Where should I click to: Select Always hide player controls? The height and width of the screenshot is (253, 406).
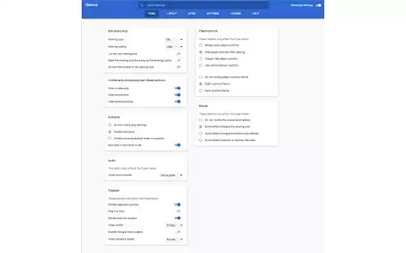[x=200, y=59]
